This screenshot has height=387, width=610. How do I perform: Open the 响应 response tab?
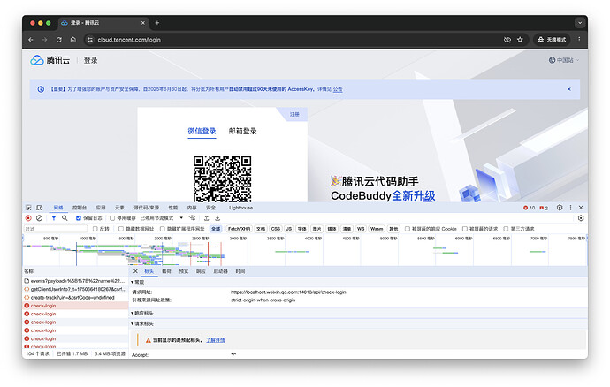click(x=201, y=271)
